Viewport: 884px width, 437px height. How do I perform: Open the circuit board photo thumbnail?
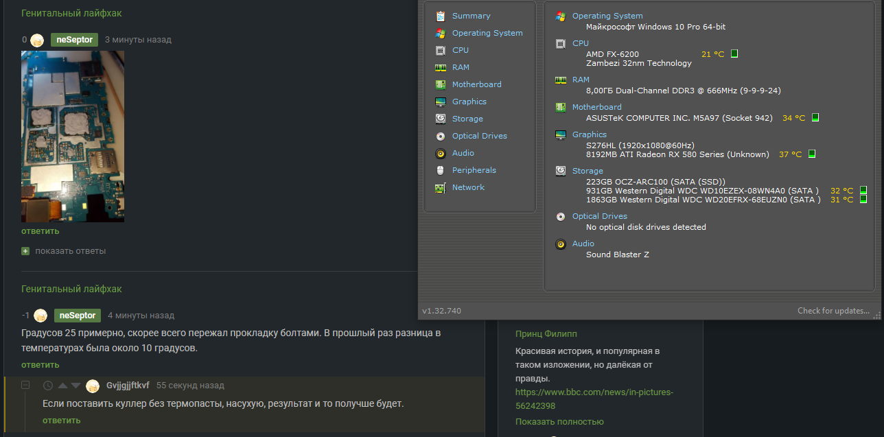[73, 136]
